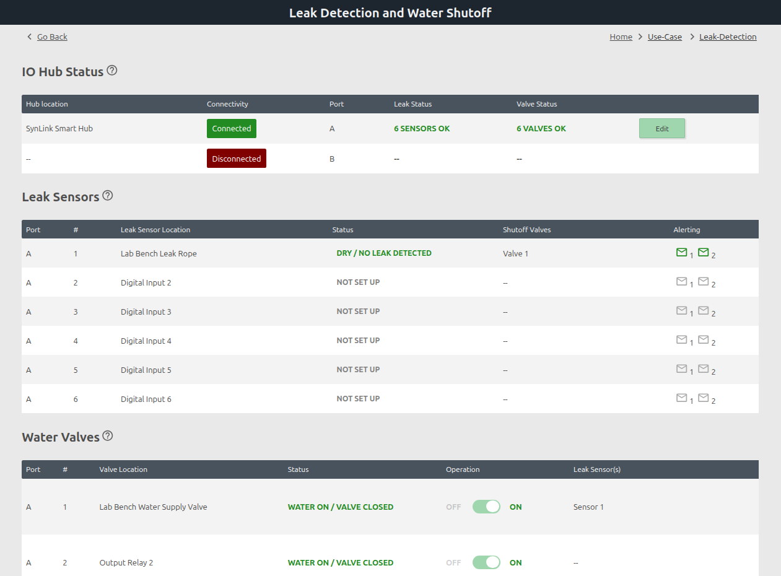Click OFF label for Lab Bench valve
The image size is (781, 576).
(x=453, y=507)
